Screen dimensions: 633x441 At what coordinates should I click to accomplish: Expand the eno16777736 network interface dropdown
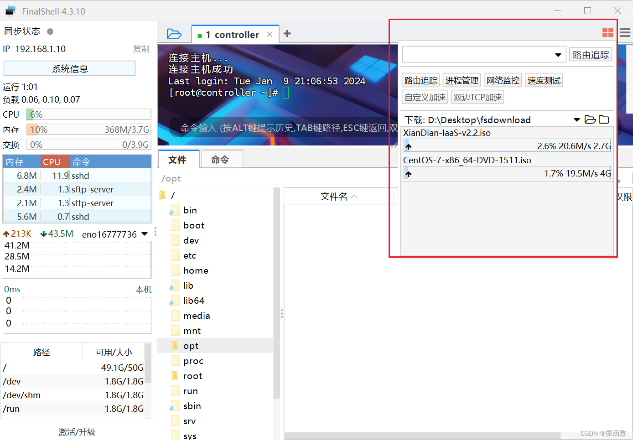(x=145, y=234)
